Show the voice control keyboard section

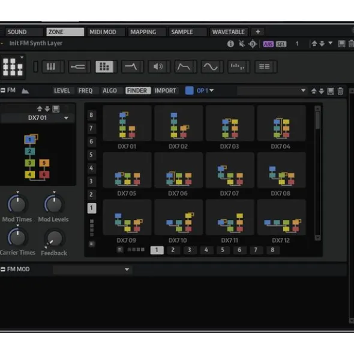pos(51,67)
